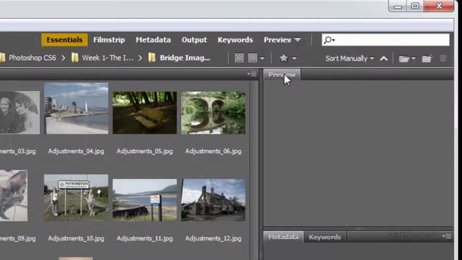Open the Metadata panel flyout menu
This screenshot has height=260, width=462.
click(447, 236)
